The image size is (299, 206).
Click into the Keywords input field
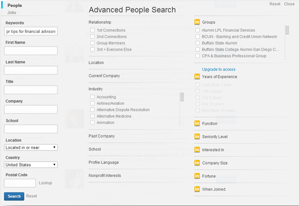click(x=31, y=31)
